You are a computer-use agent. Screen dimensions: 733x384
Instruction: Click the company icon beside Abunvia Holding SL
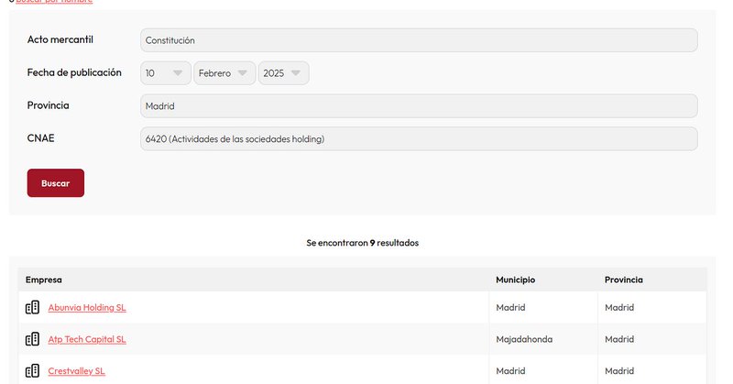coord(32,307)
